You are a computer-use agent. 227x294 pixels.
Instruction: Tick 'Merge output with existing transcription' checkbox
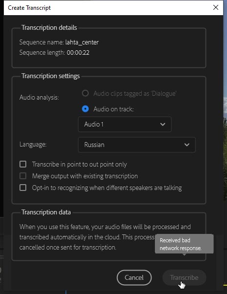[x=23, y=176]
